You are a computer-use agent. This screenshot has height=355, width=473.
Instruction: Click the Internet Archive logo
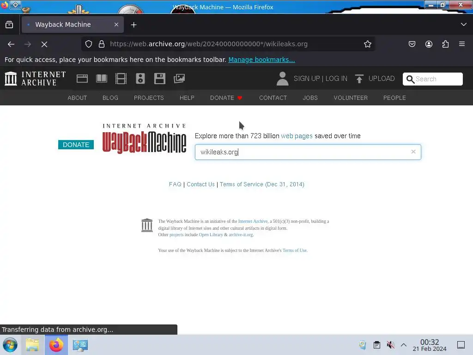35,79
